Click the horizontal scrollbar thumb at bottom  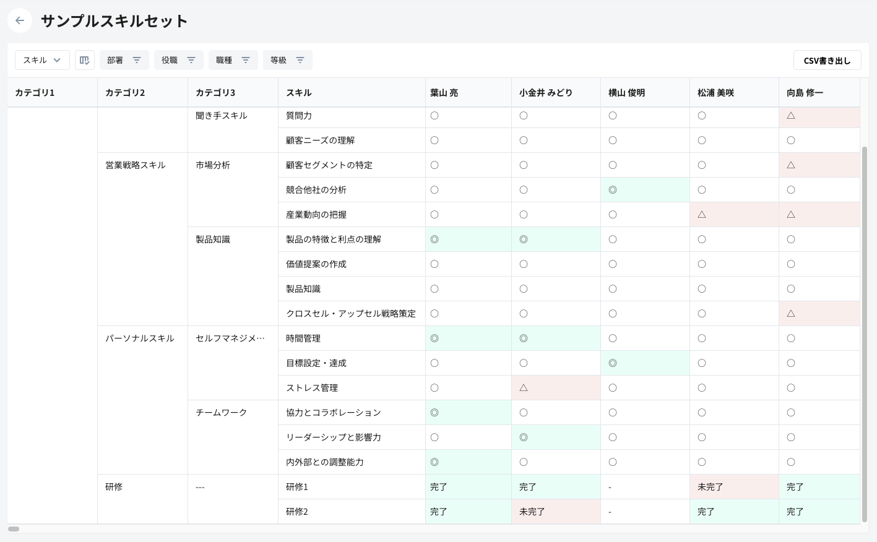(x=14, y=529)
